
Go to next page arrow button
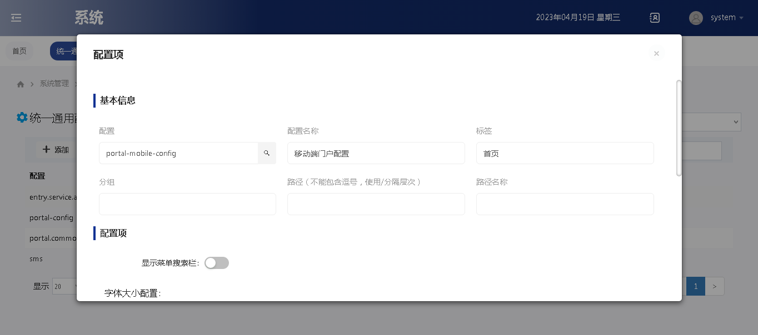pyautogui.click(x=715, y=286)
